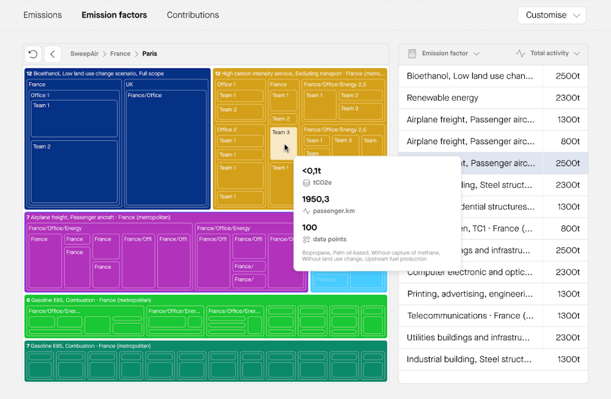611x399 pixels.
Task: Click the activity pulse icon in table header
Action: [521, 53]
